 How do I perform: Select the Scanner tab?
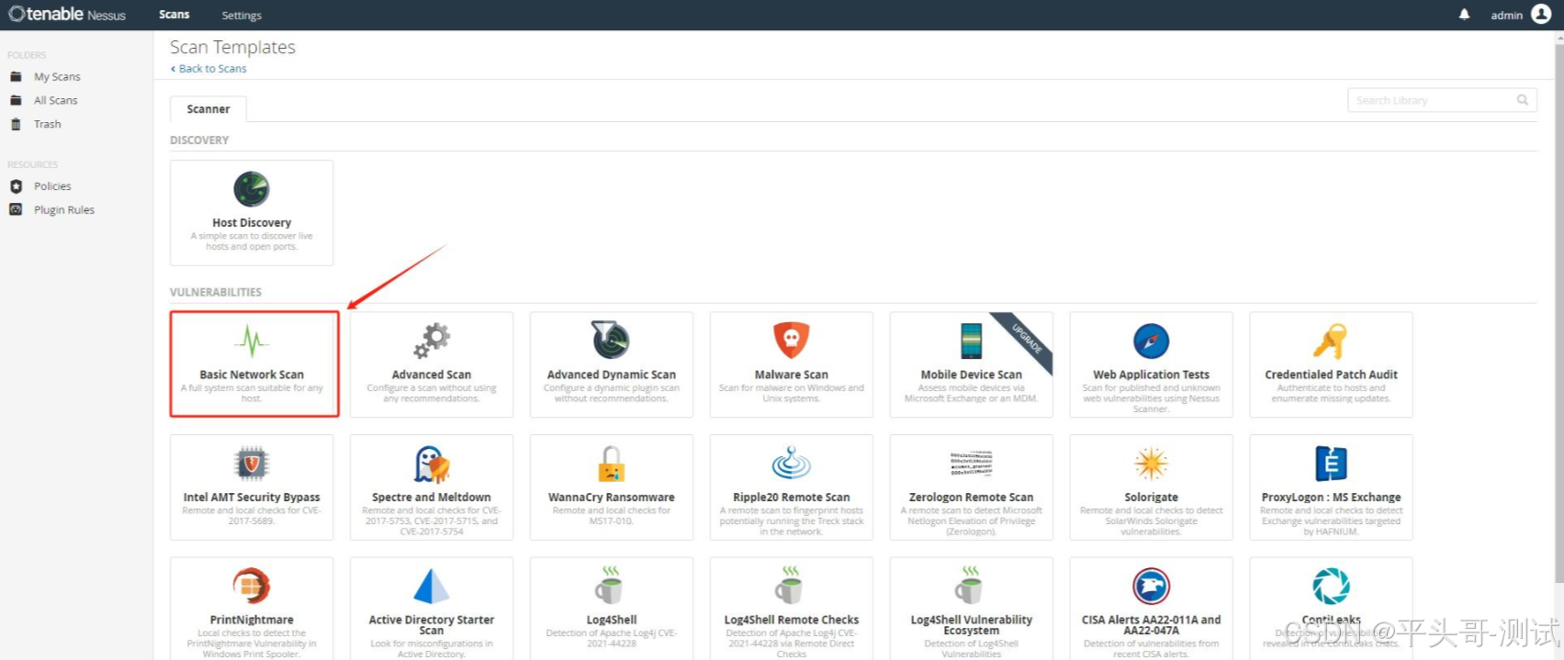[208, 108]
